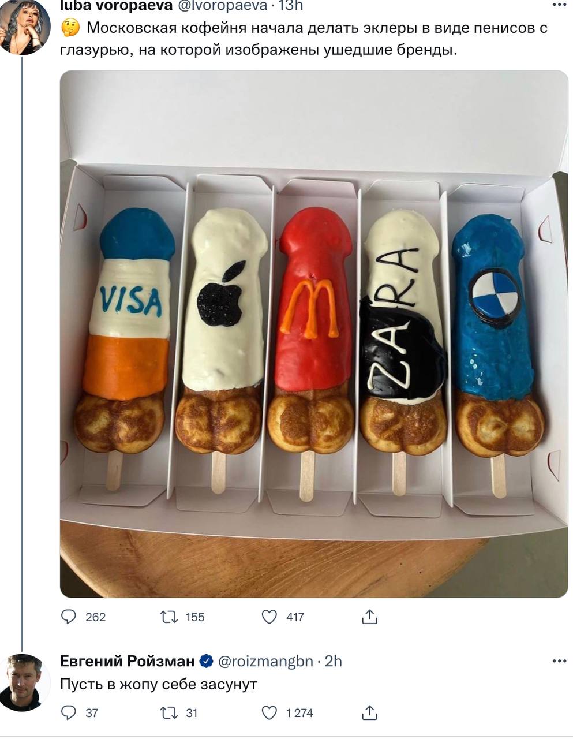Reply to Евгений Ройзман's comment
This screenshot has height=739, width=573.
(69, 713)
